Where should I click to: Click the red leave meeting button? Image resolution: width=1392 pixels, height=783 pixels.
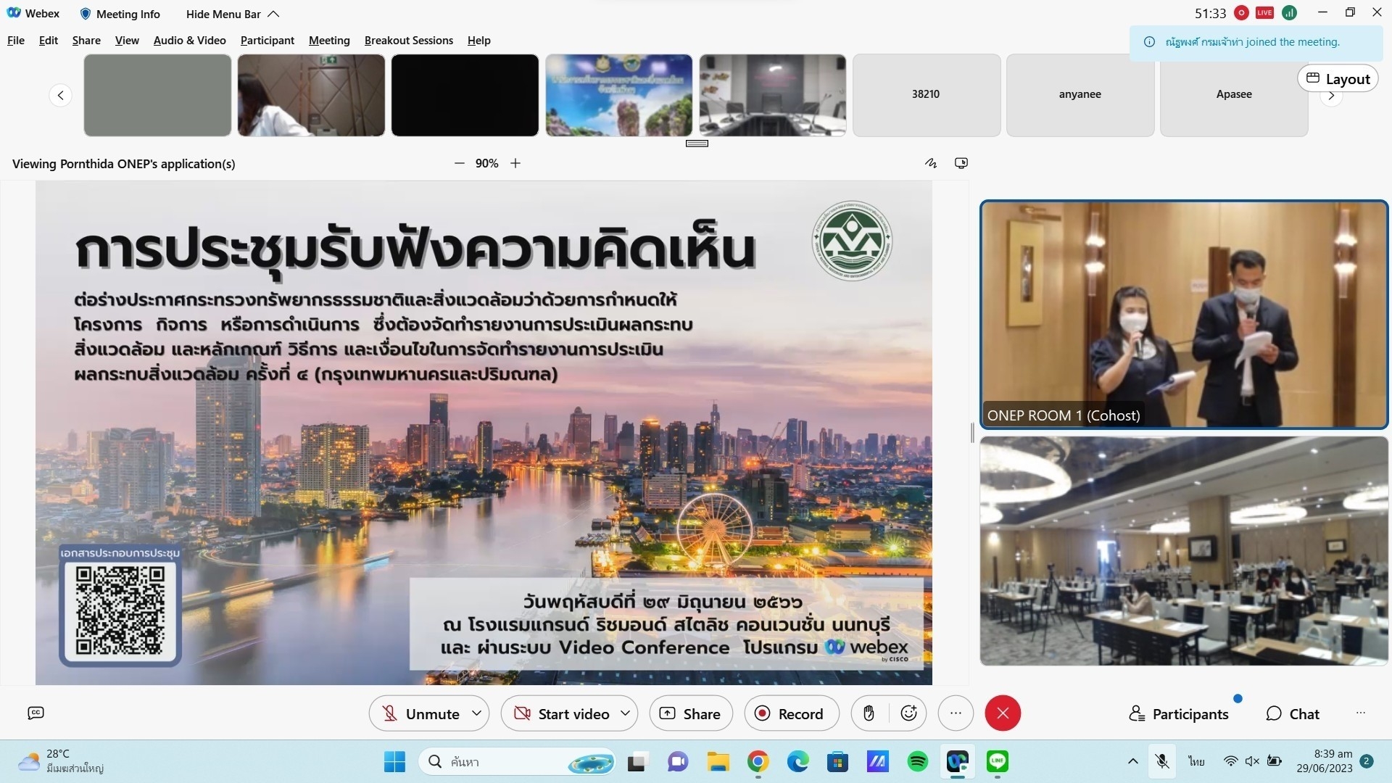click(1003, 713)
